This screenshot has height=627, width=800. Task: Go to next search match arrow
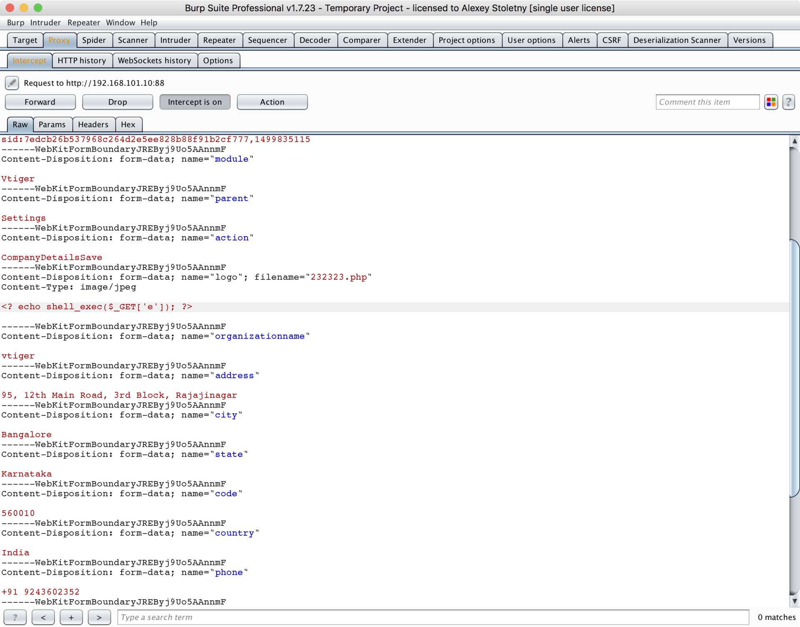99,617
